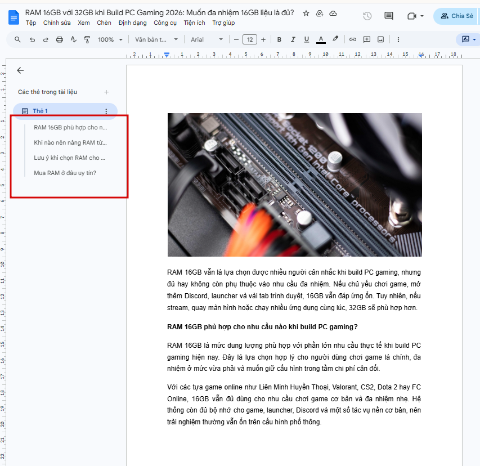Click the right indent marker on ruler

[x=421, y=55]
